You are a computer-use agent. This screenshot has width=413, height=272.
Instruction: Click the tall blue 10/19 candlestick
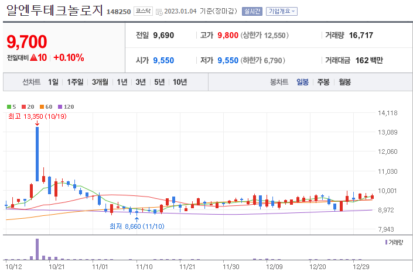[x=37, y=154]
